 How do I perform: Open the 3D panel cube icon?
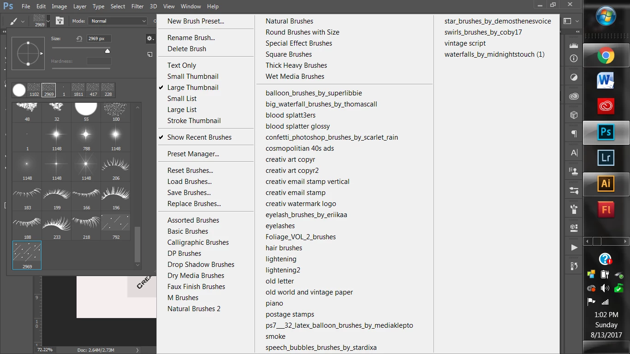[574, 115]
